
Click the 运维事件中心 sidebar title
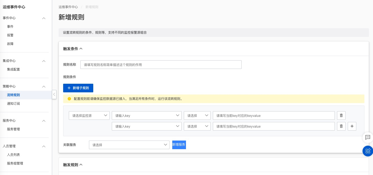tap(14, 7)
